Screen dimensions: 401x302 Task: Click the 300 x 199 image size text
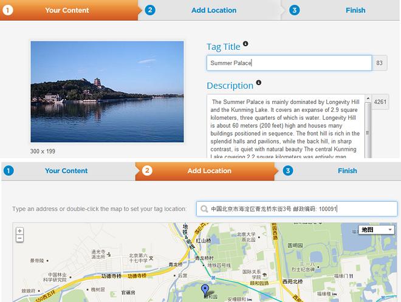[x=43, y=151]
